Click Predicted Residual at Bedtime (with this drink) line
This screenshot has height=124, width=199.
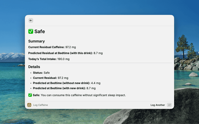point(65,53)
